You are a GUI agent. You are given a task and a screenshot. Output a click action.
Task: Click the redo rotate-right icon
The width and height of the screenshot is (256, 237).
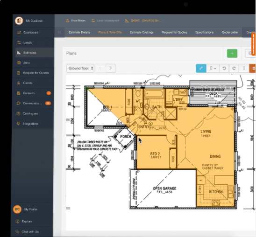[234, 68]
